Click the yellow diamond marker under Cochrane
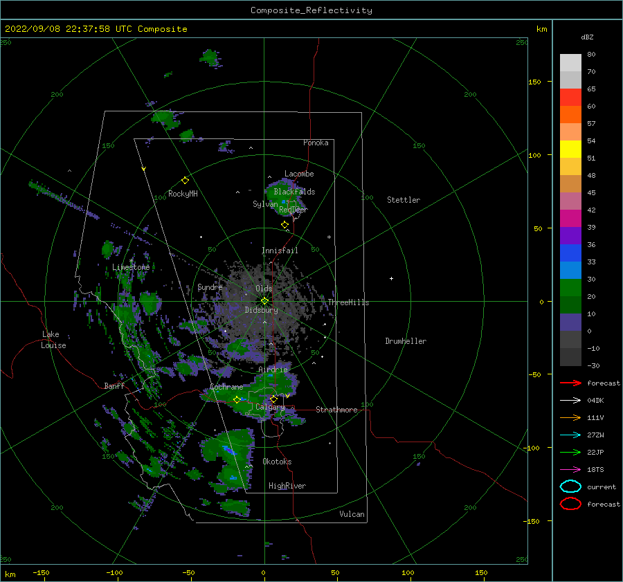Image resolution: width=623 pixels, height=582 pixels. tap(237, 400)
